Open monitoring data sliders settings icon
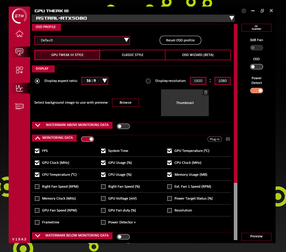Image resolution: width=286 pixels, height=252 pixels. [228, 139]
